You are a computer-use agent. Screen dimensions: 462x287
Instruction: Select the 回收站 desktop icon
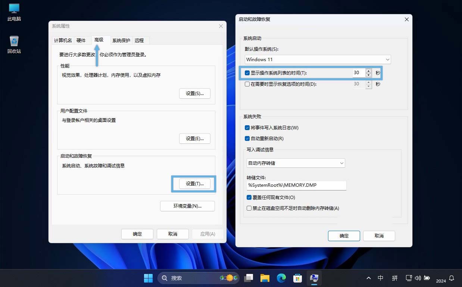pos(14,44)
